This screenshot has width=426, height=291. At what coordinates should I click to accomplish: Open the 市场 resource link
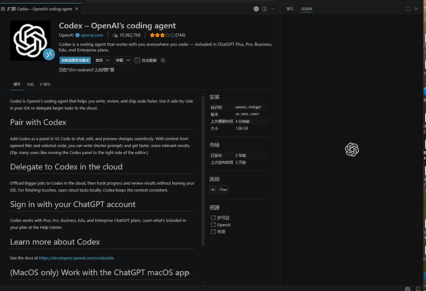[x=221, y=232]
